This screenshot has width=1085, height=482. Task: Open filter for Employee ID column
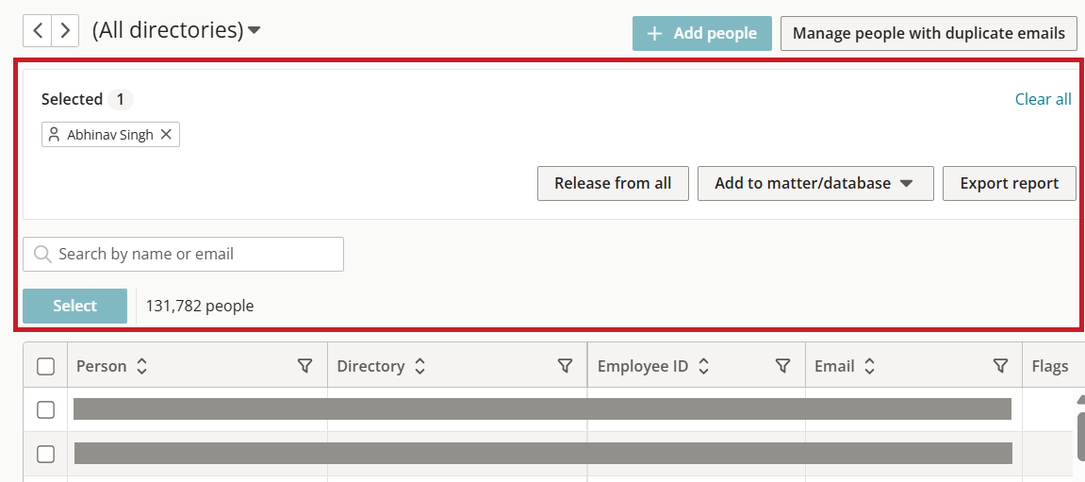click(x=782, y=366)
